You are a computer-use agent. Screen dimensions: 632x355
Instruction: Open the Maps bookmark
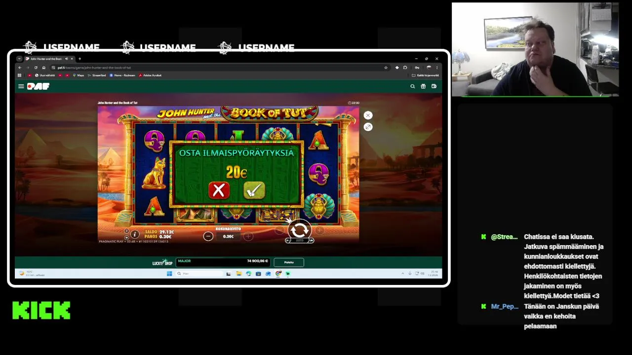tap(78, 75)
